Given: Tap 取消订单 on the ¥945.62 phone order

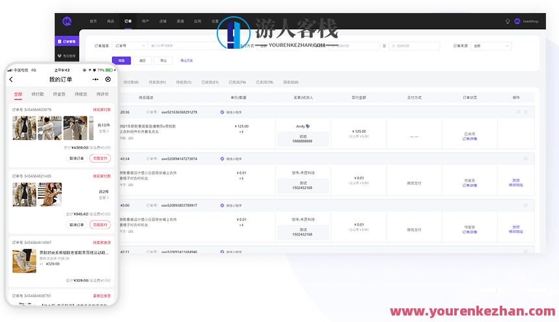Looking at the screenshot, I should [77, 225].
